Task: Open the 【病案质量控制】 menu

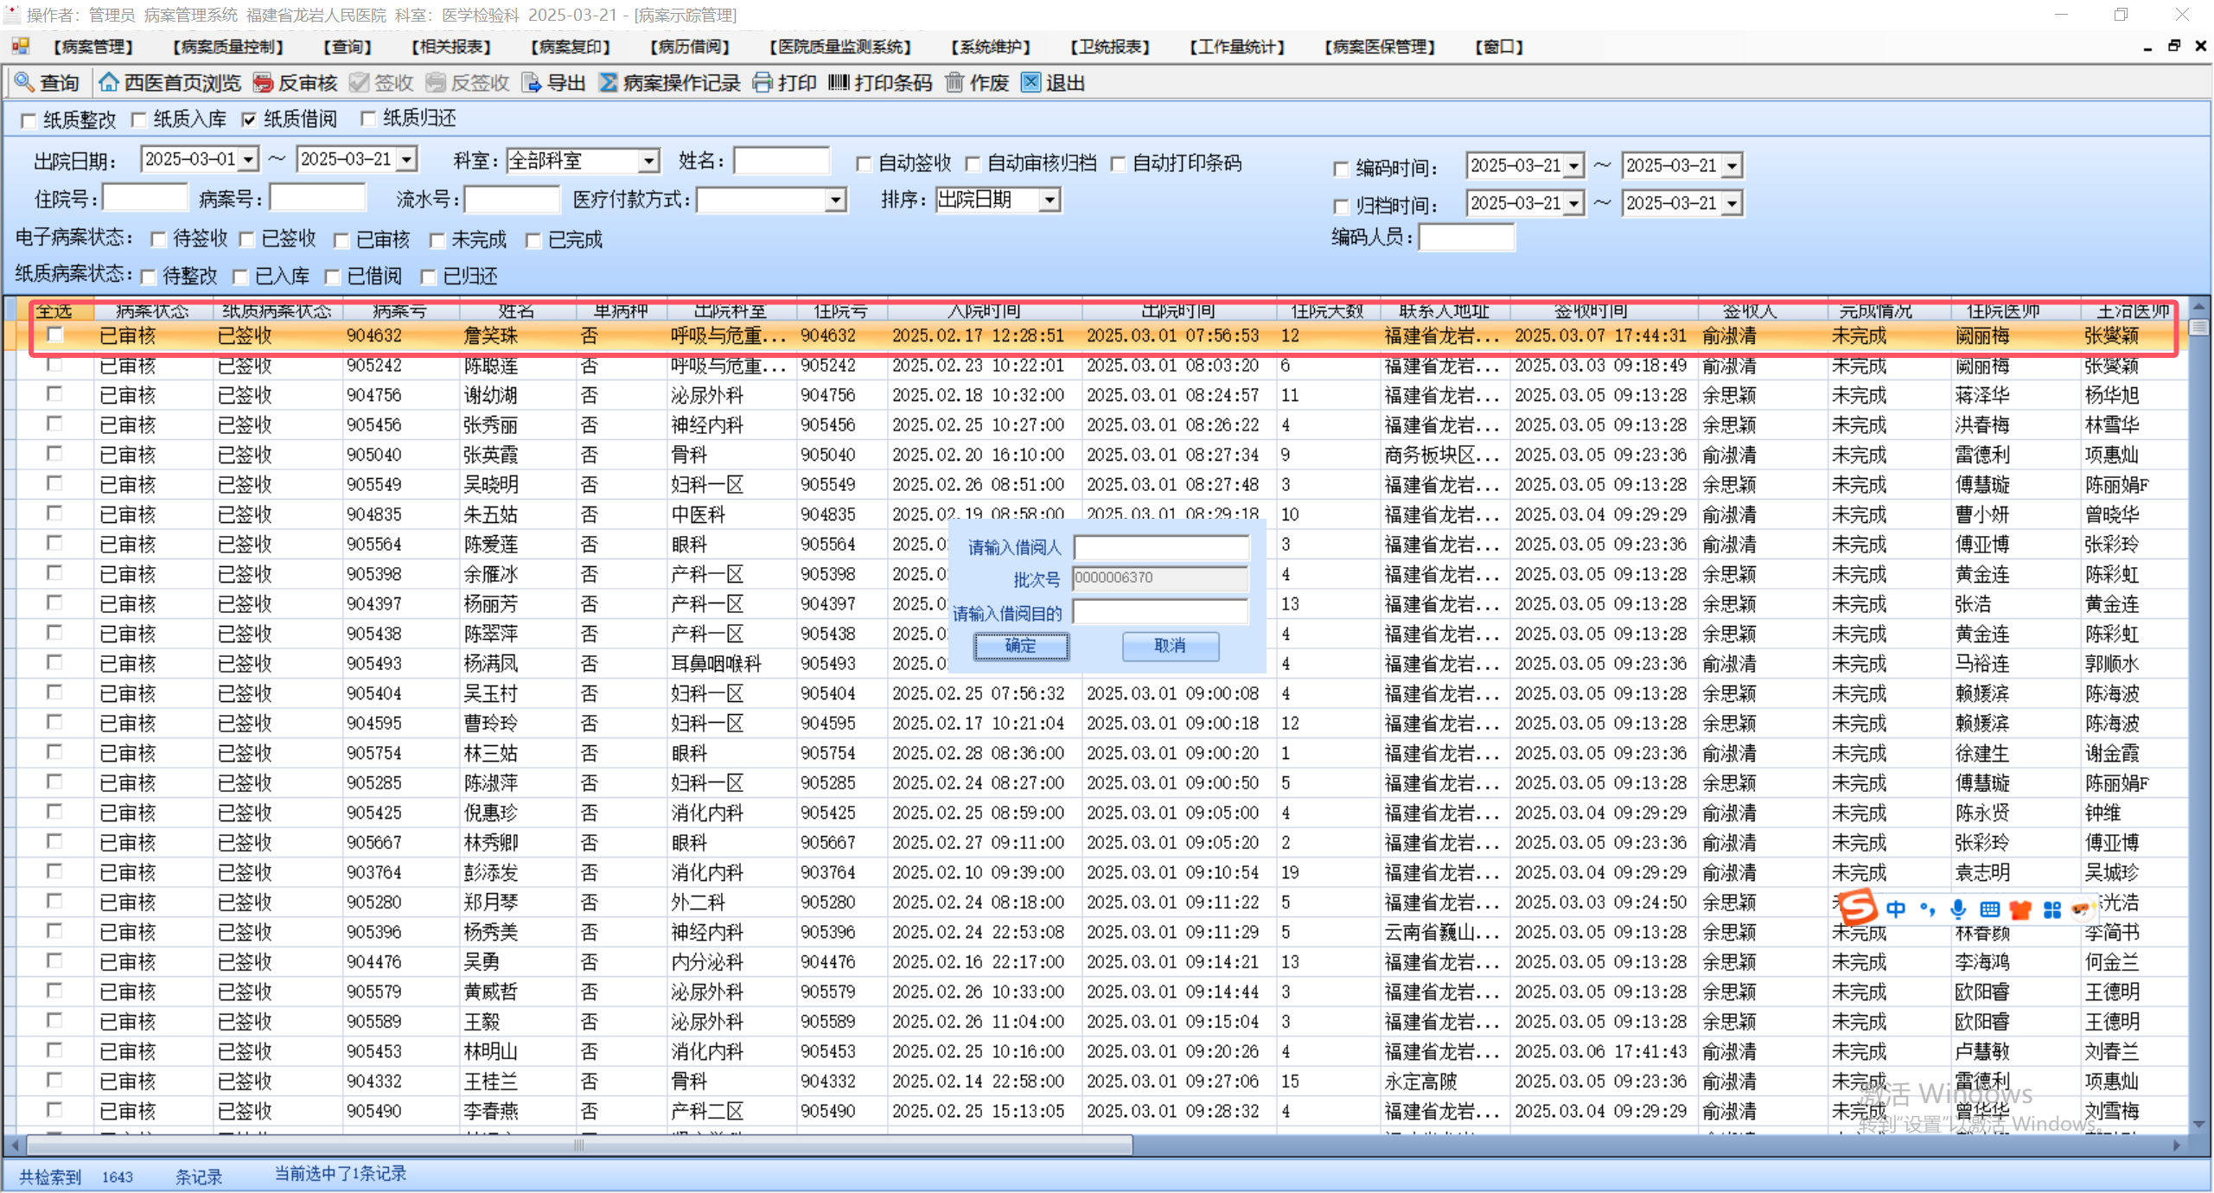Action: (228, 47)
